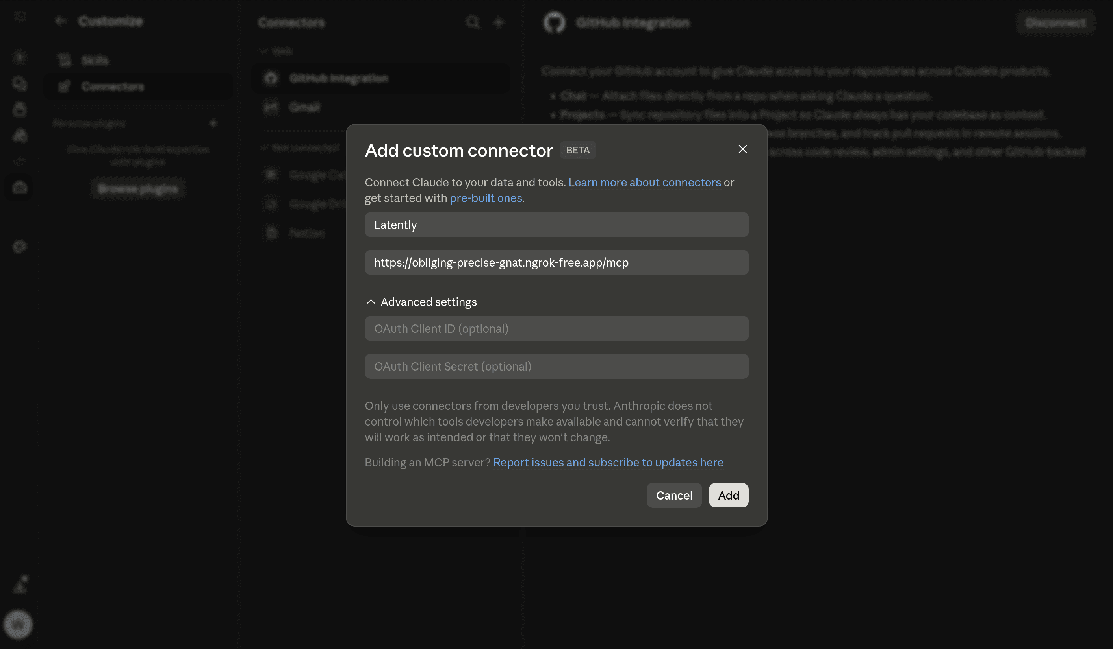The image size is (1113, 649).
Task: Click the MCP server URL field
Action: pyautogui.click(x=556, y=262)
